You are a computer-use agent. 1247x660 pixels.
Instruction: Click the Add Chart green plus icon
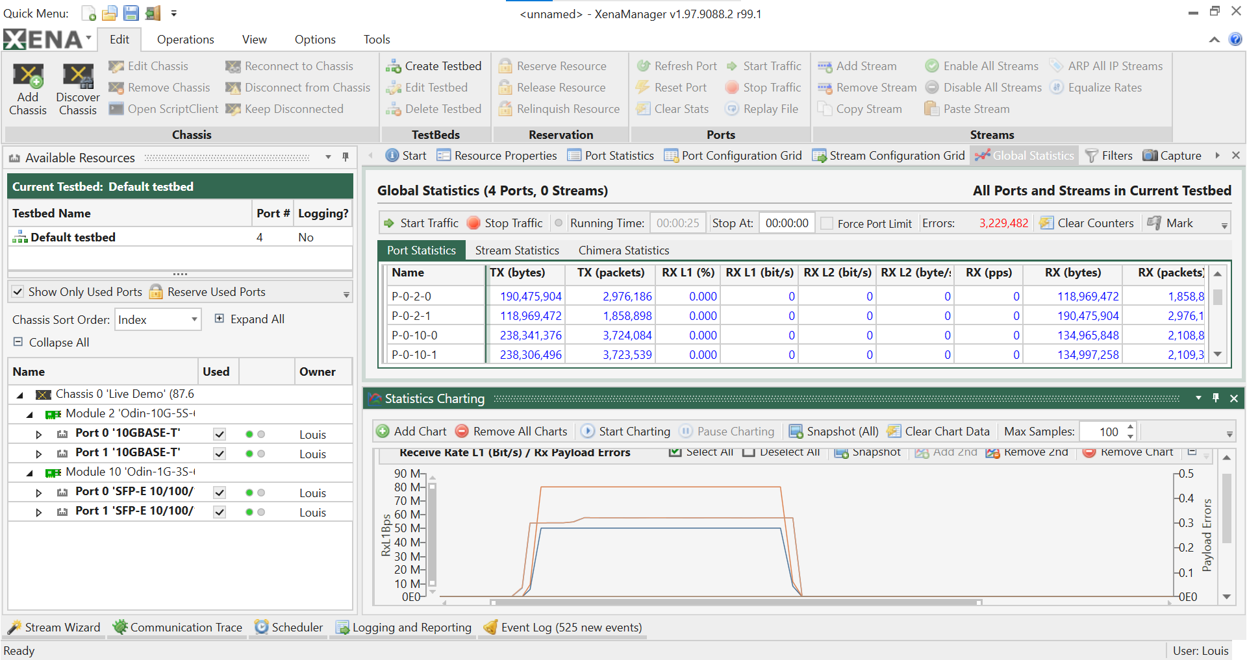[x=383, y=432]
